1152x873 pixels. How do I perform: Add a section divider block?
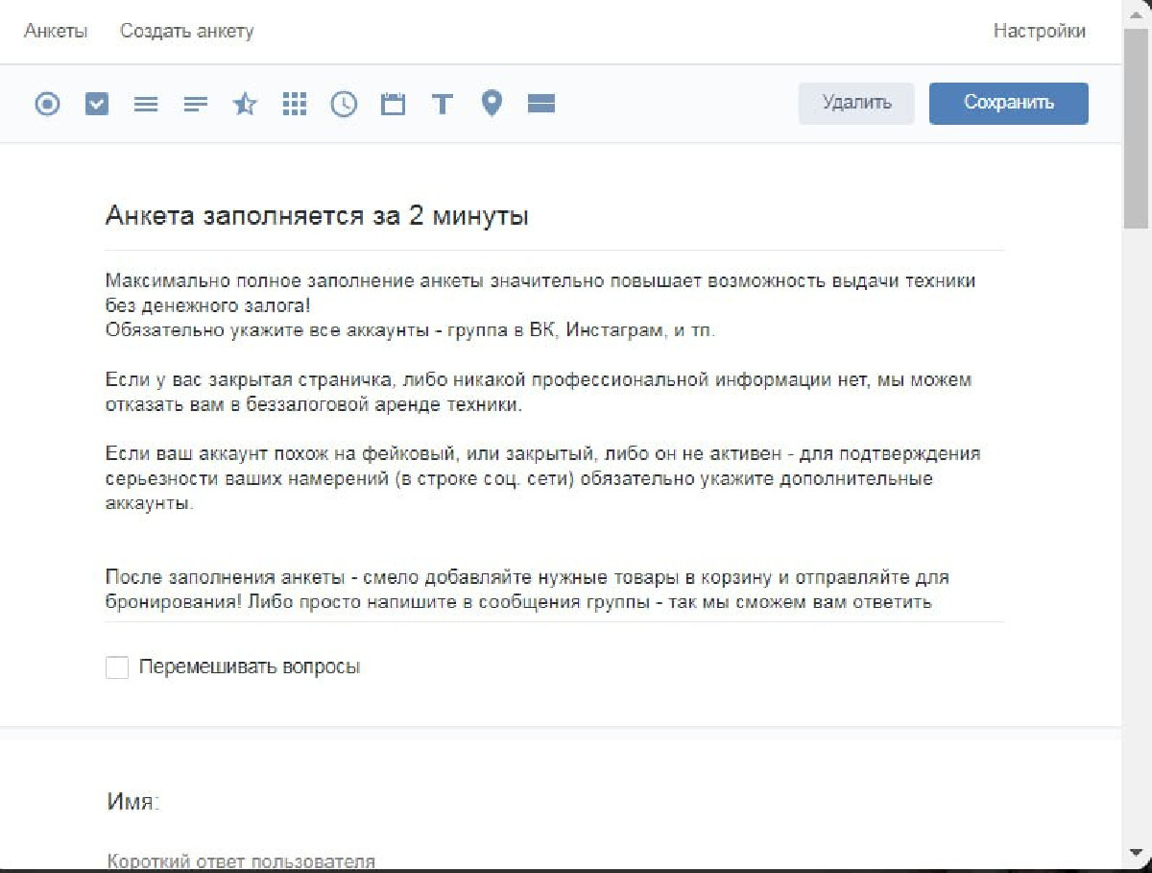(541, 104)
